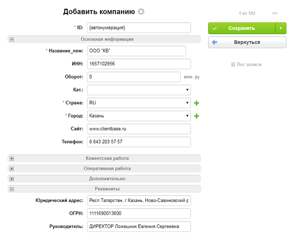Open the Город dropdown showing Казань
The width and height of the screenshot is (292, 235).
(x=139, y=116)
